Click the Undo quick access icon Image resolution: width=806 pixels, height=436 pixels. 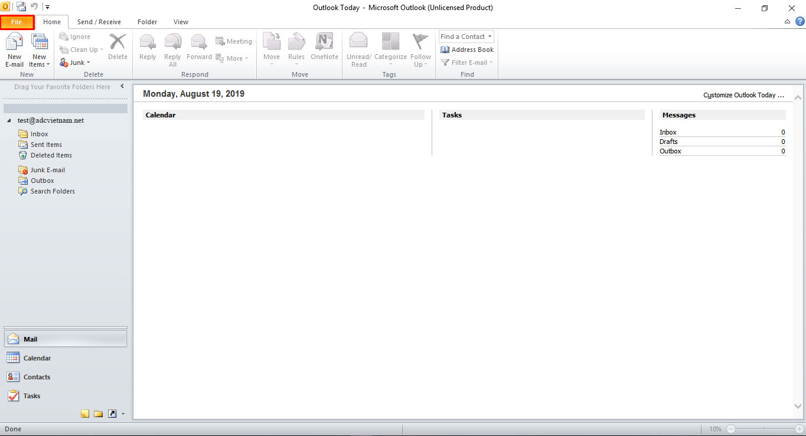click(34, 7)
